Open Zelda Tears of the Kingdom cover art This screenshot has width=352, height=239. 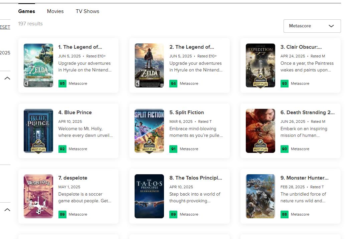[x=38, y=65]
